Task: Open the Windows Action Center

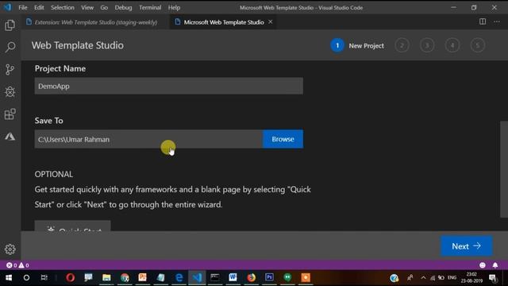Action: point(493,278)
